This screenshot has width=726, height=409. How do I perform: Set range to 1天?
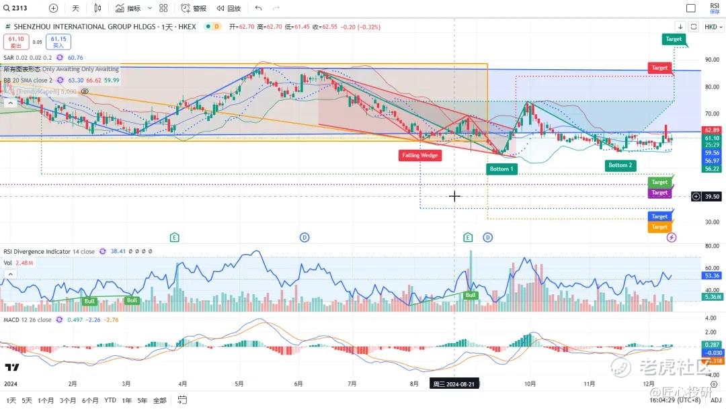pos(11,400)
